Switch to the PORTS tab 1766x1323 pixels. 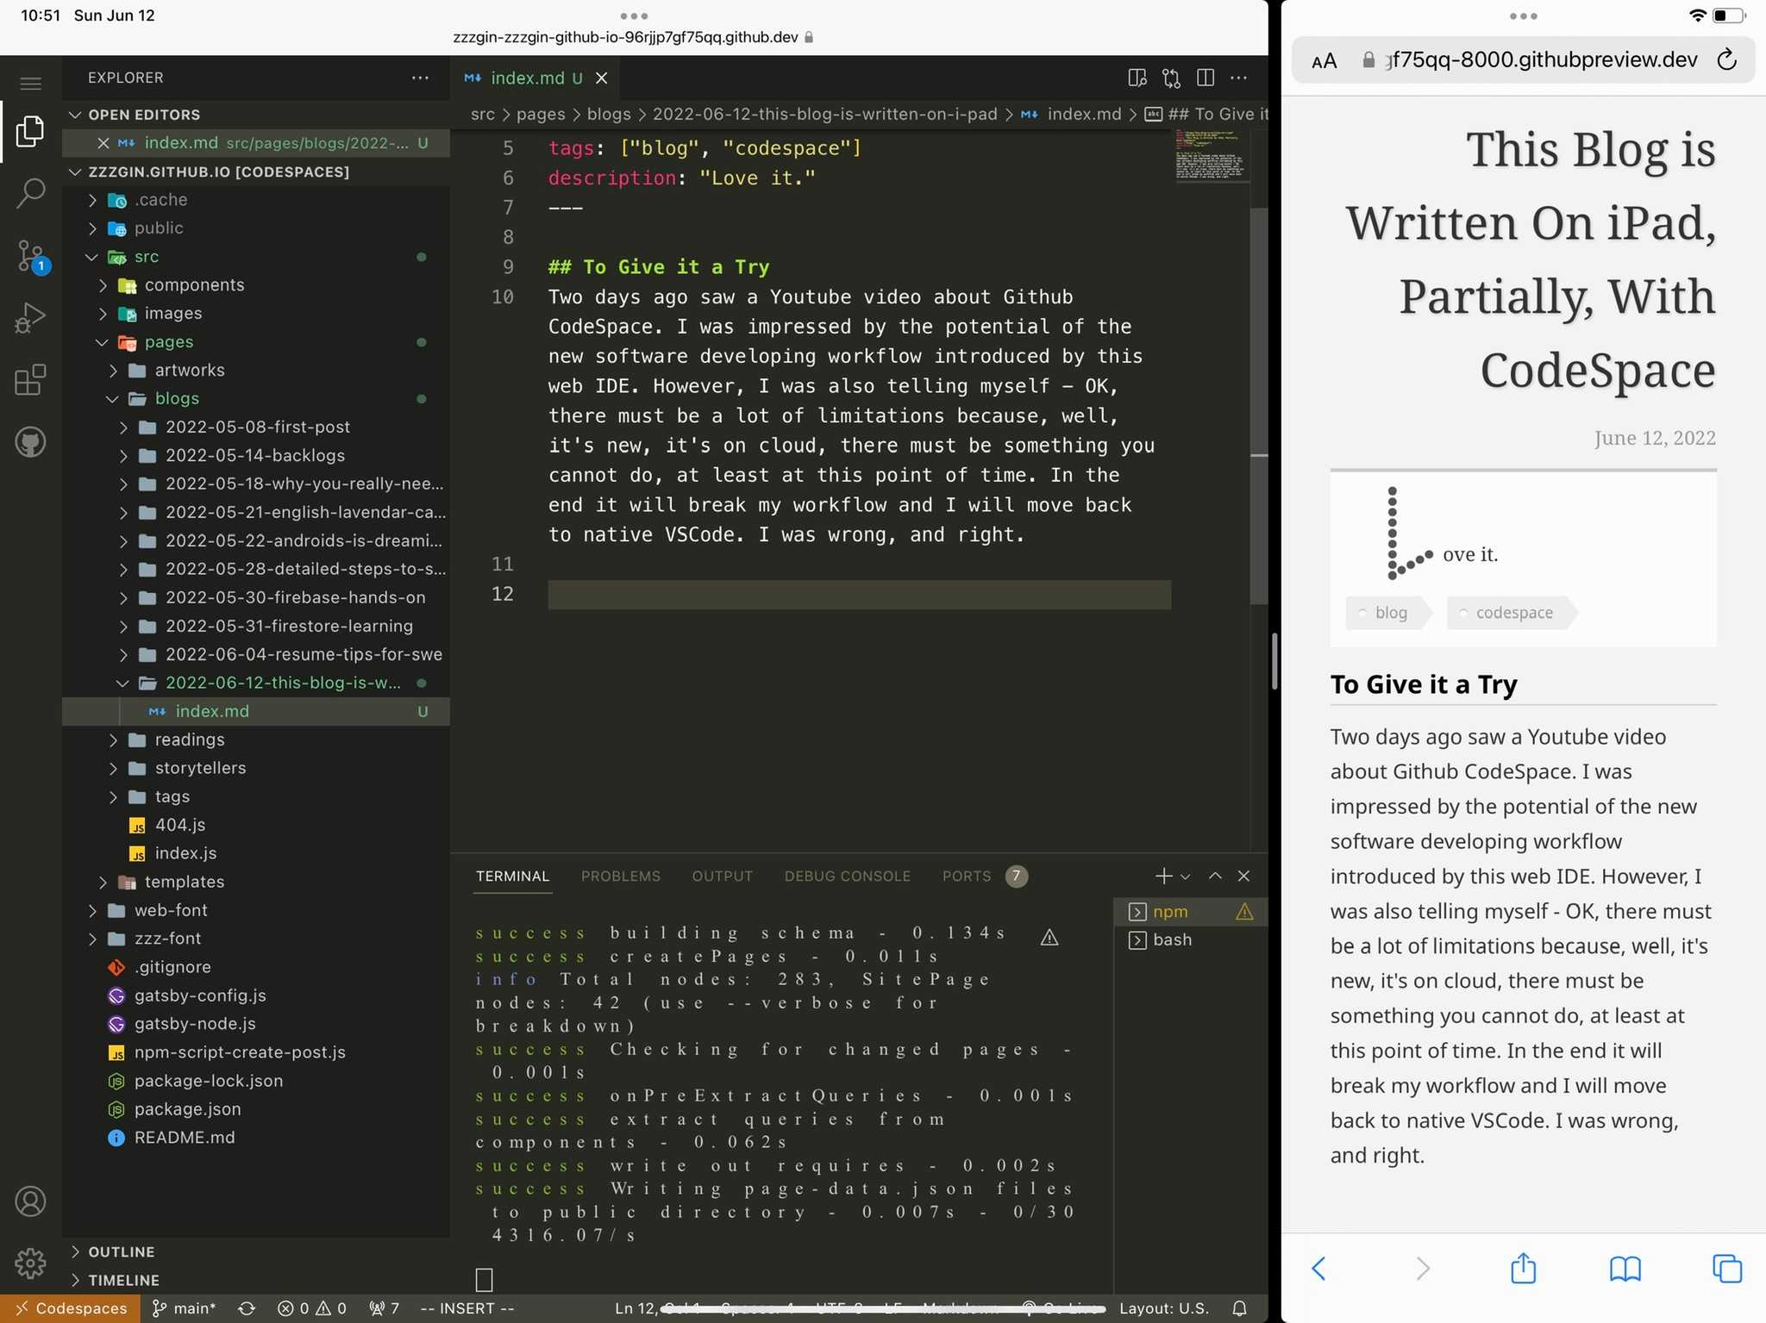[x=967, y=876]
